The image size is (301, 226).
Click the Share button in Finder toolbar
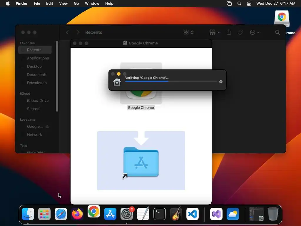click(x=229, y=32)
